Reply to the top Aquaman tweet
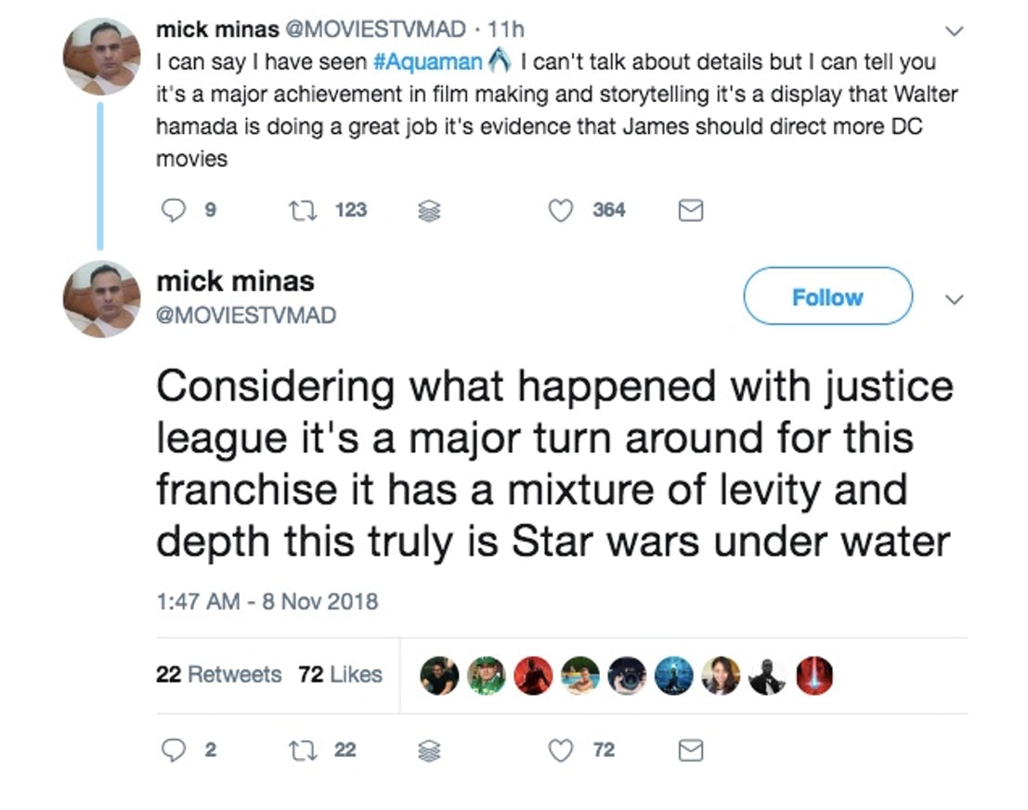Image resolution: width=1028 pixels, height=810 pixels. point(175,211)
